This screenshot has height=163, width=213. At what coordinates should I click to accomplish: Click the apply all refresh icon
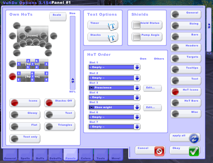pos(194,138)
